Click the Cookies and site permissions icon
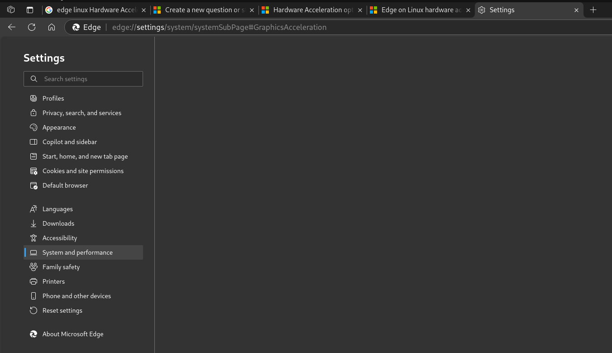The height and width of the screenshot is (353, 612). click(x=33, y=171)
